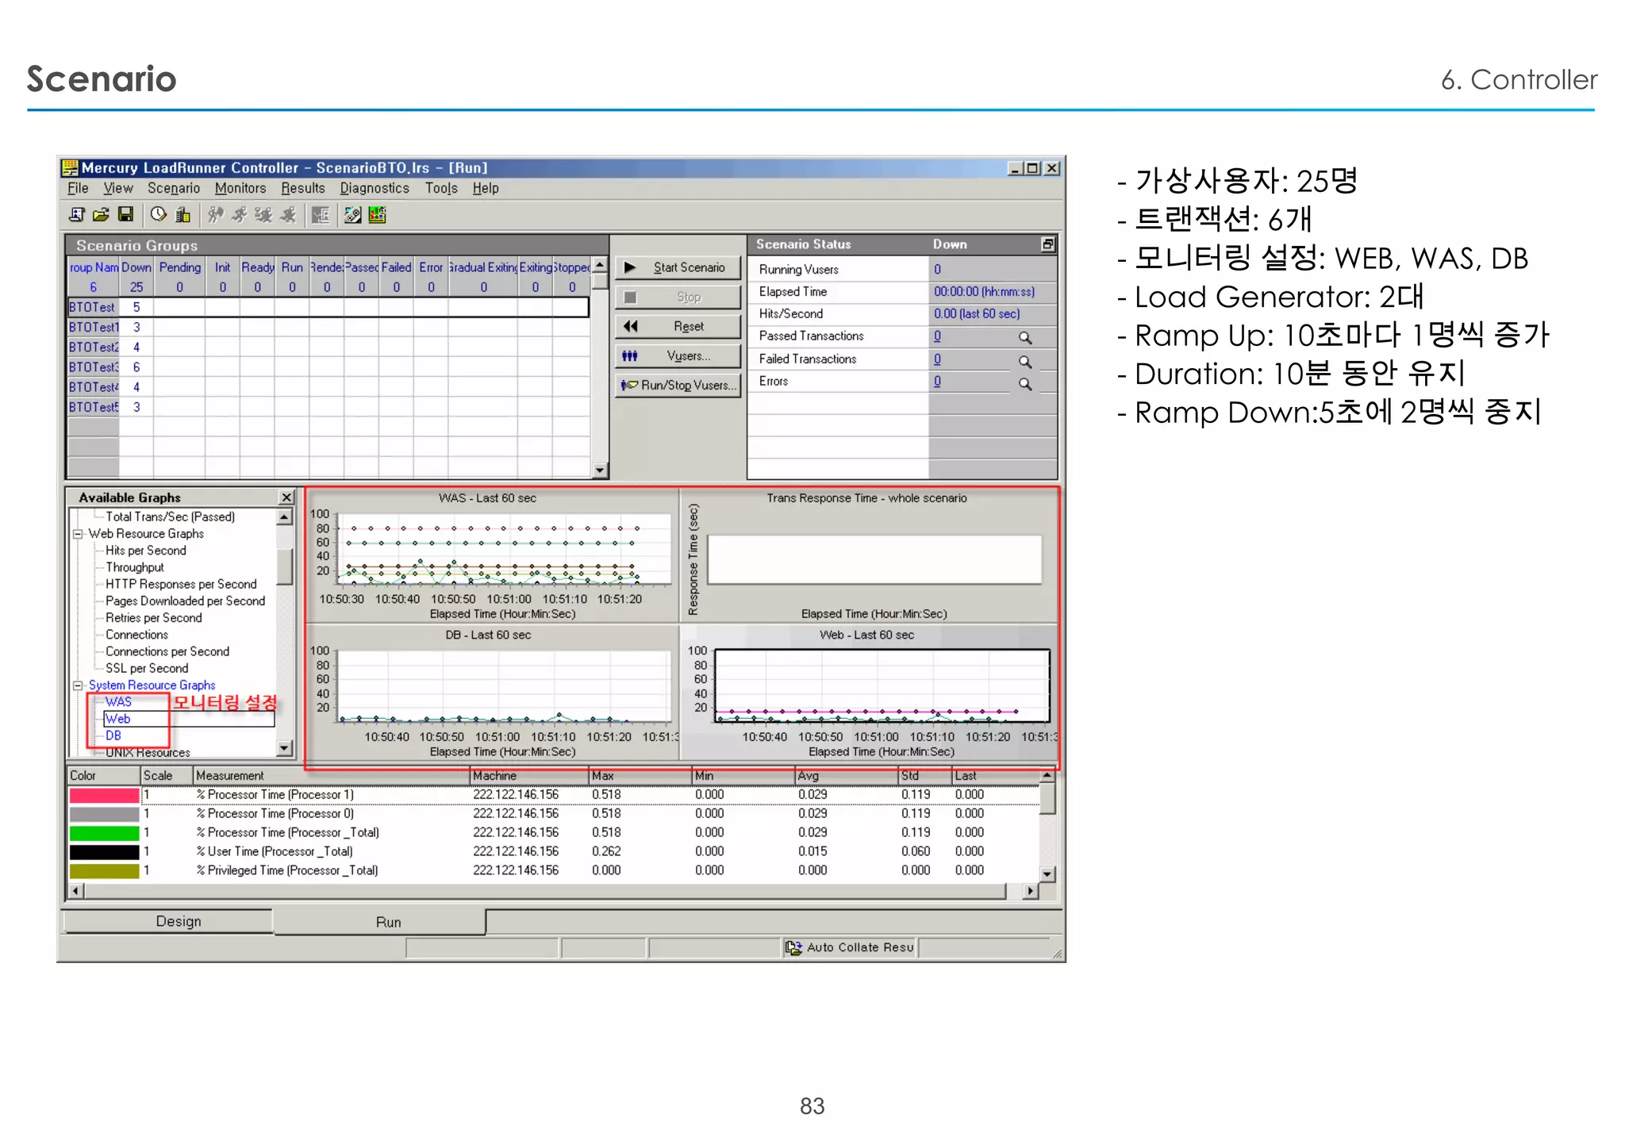Click the WAS - Last 60 sec graph
Screen dimensions: 1625x1125
pyautogui.click(x=492, y=555)
